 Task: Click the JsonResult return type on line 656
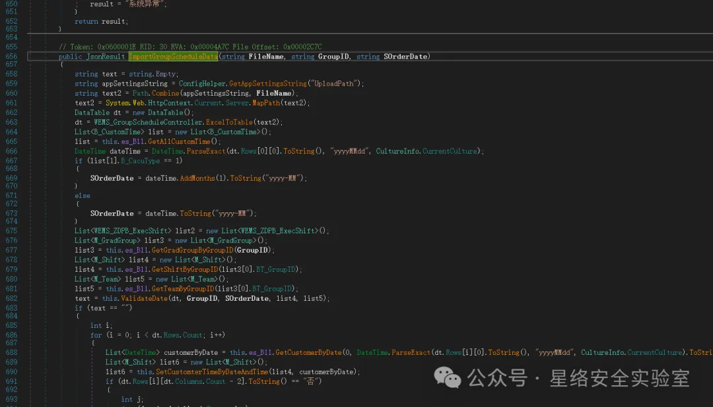[106, 57]
